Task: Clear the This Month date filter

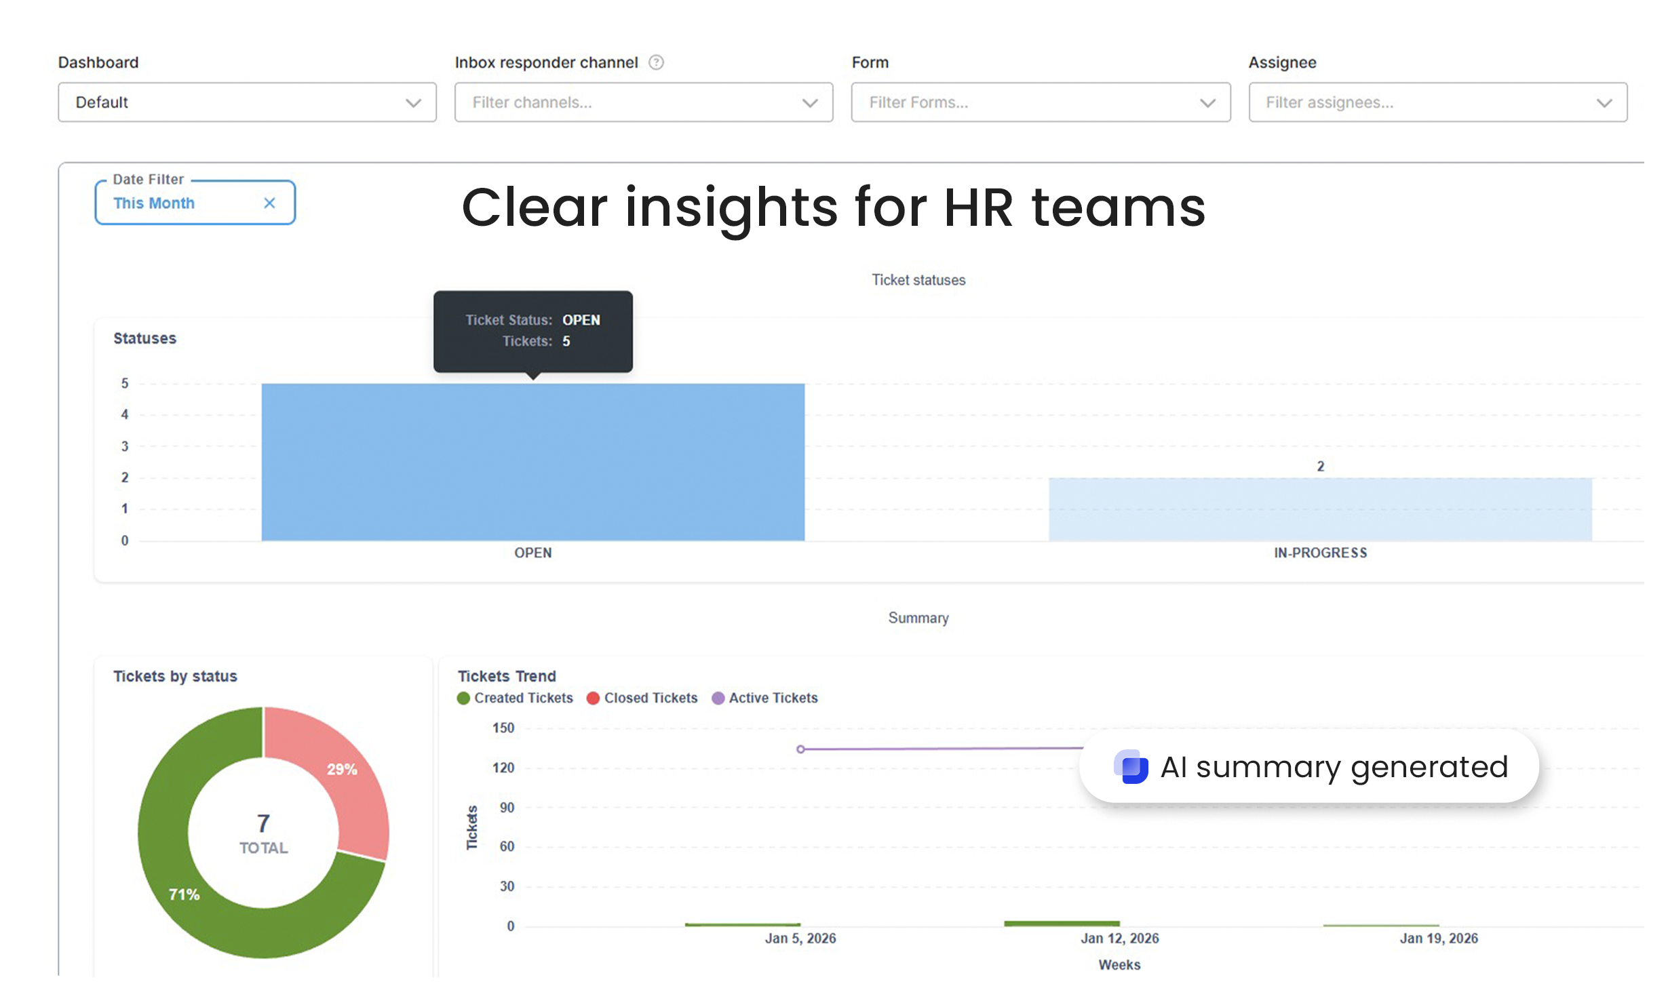Action: pyautogui.click(x=269, y=203)
